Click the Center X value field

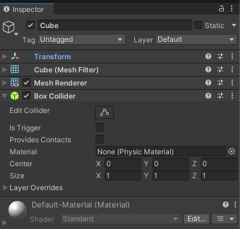coord(123,164)
